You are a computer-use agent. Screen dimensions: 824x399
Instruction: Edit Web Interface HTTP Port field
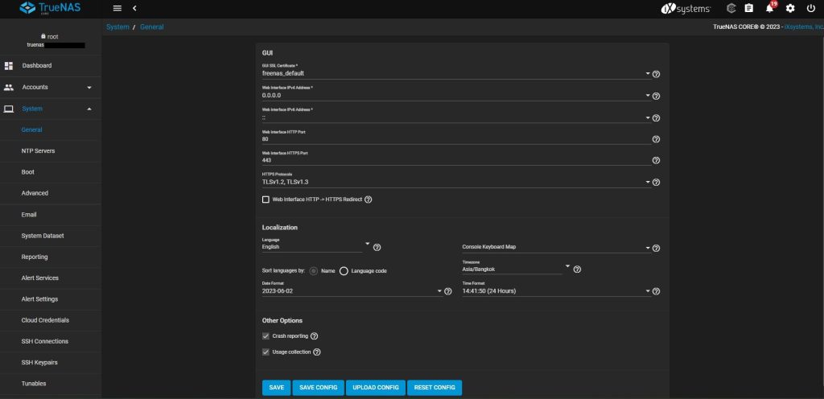[x=455, y=138]
